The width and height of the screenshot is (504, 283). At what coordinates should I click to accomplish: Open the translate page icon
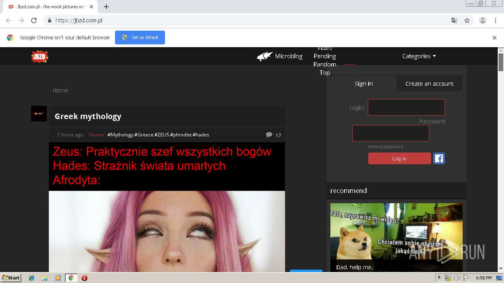click(x=454, y=20)
